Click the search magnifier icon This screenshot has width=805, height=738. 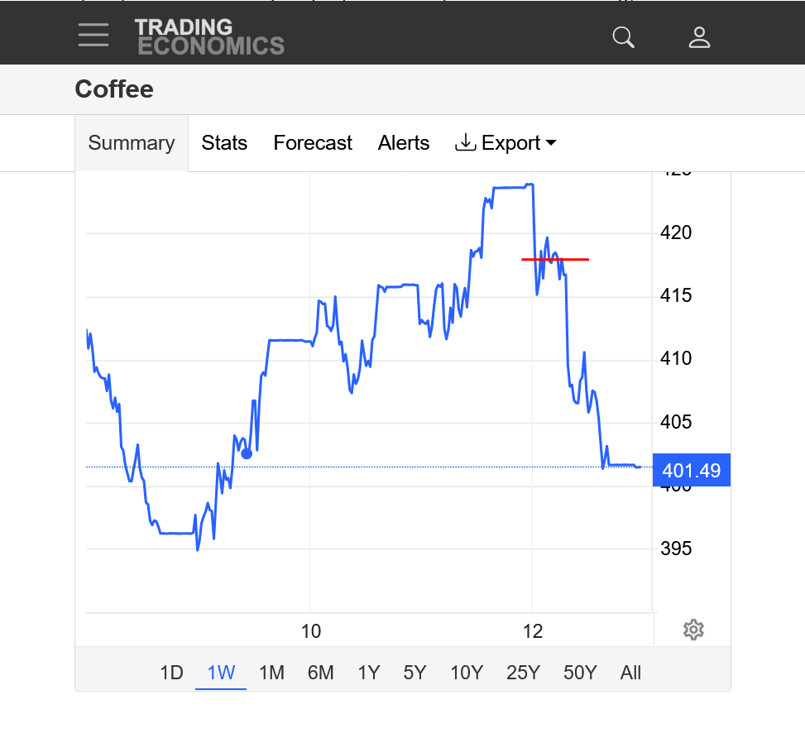coord(623,37)
